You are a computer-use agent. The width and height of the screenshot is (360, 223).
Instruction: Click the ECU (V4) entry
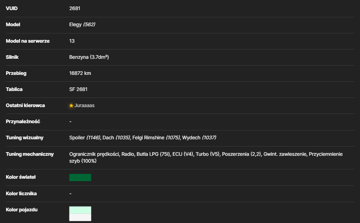point(183,154)
